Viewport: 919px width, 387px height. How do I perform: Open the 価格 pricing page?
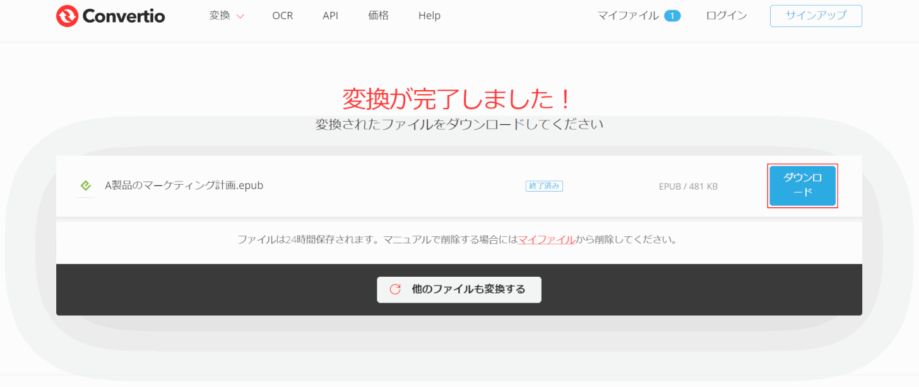pyautogui.click(x=378, y=16)
